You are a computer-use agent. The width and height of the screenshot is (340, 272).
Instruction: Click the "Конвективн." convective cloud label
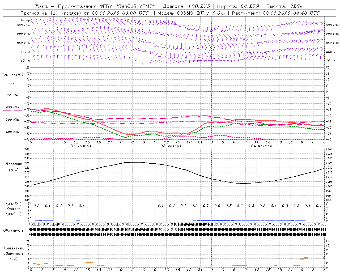click(x=14, y=248)
